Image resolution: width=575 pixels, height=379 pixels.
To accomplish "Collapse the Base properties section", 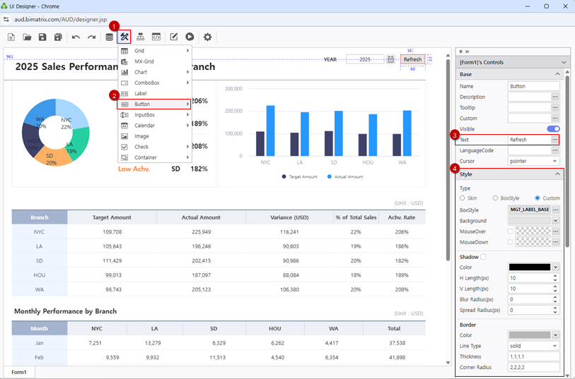I will point(557,74).
